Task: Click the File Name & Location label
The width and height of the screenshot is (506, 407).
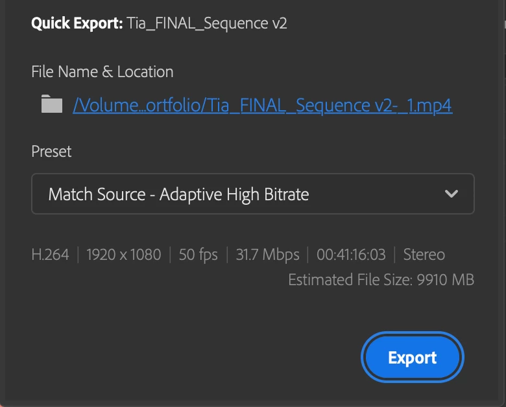Action: coord(102,71)
